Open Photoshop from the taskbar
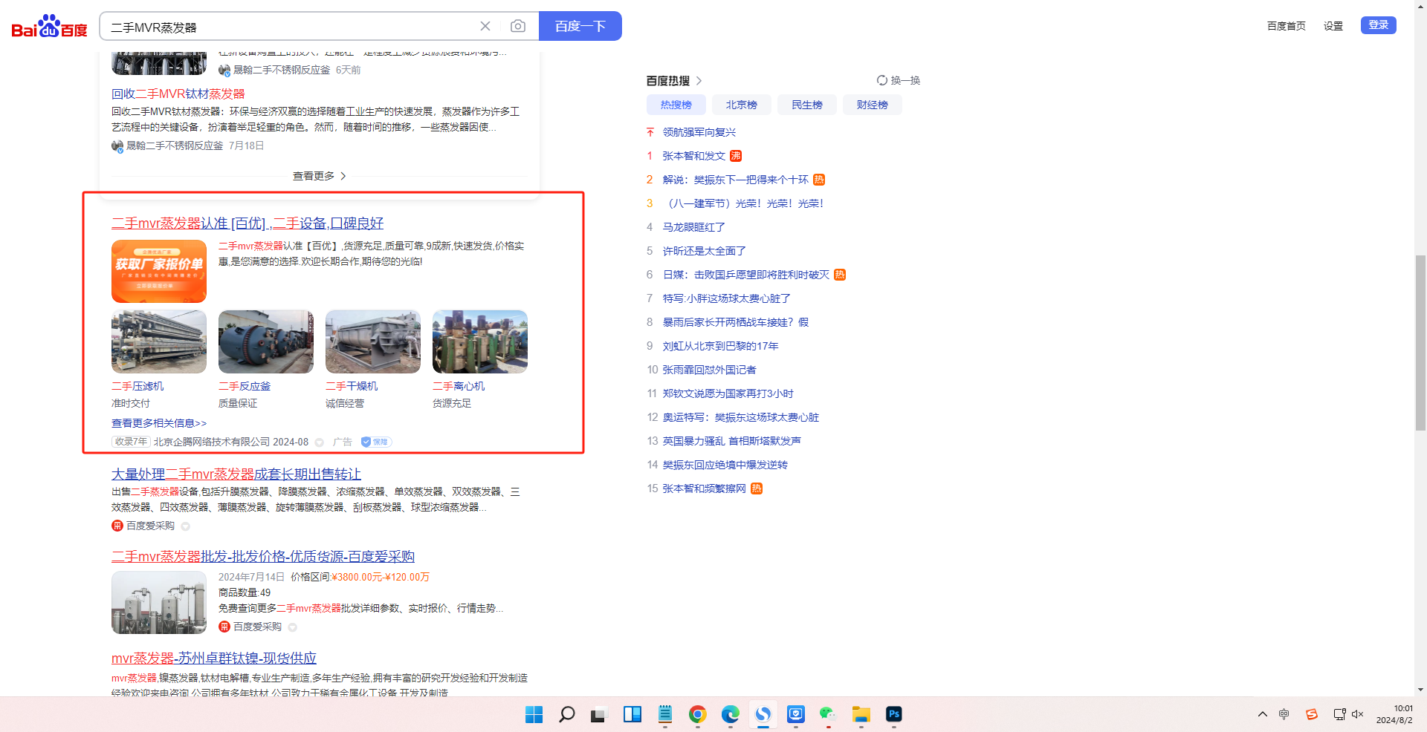The image size is (1427, 732). pyautogui.click(x=893, y=714)
